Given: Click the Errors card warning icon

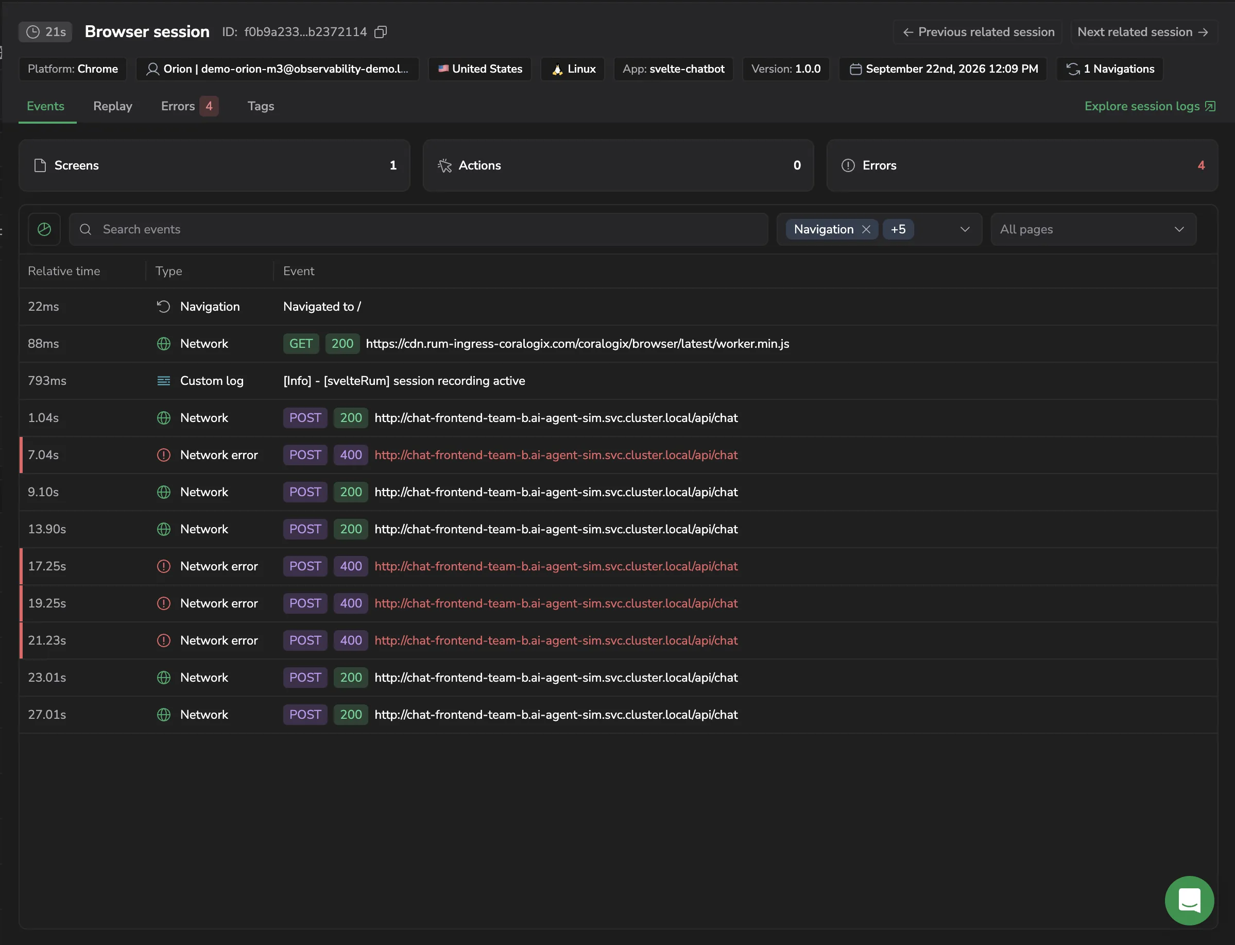Looking at the screenshot, I should pyautogui.click(x=848, y=165).
